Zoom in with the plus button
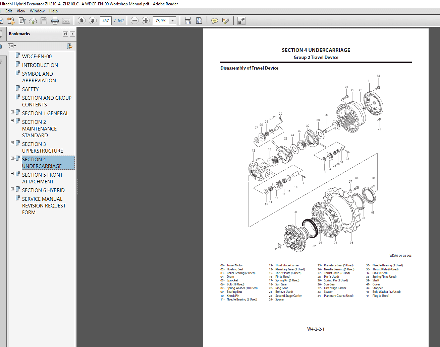The width and height of the screenshot is (440, 347). (x=146, y=21)
